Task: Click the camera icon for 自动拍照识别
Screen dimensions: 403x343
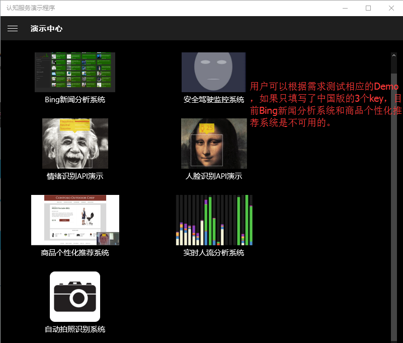Action: click(x=75, y=296)
